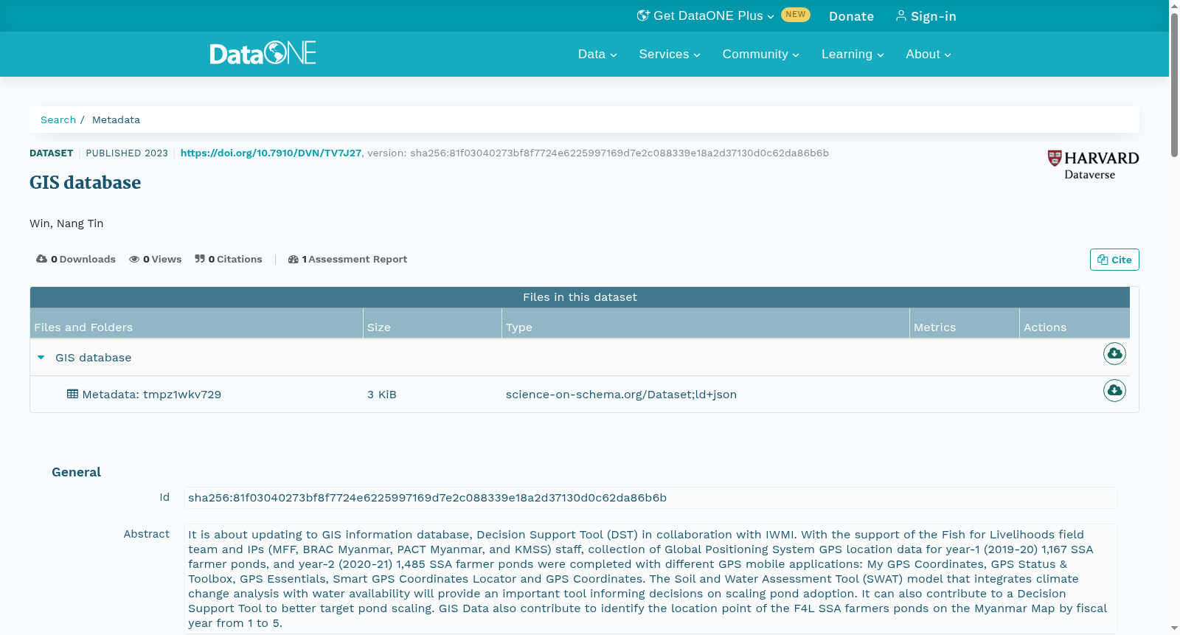The height and width of the screenshot is (635, 1180).
Task: Open the About menu
Action: click(929, 54)
